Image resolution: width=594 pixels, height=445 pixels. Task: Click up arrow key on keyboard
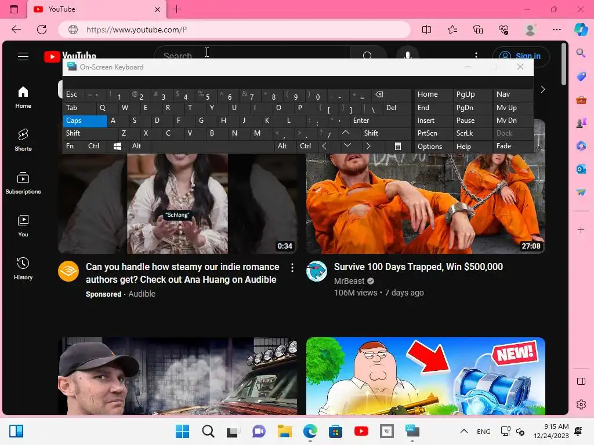tap(346, 133)
